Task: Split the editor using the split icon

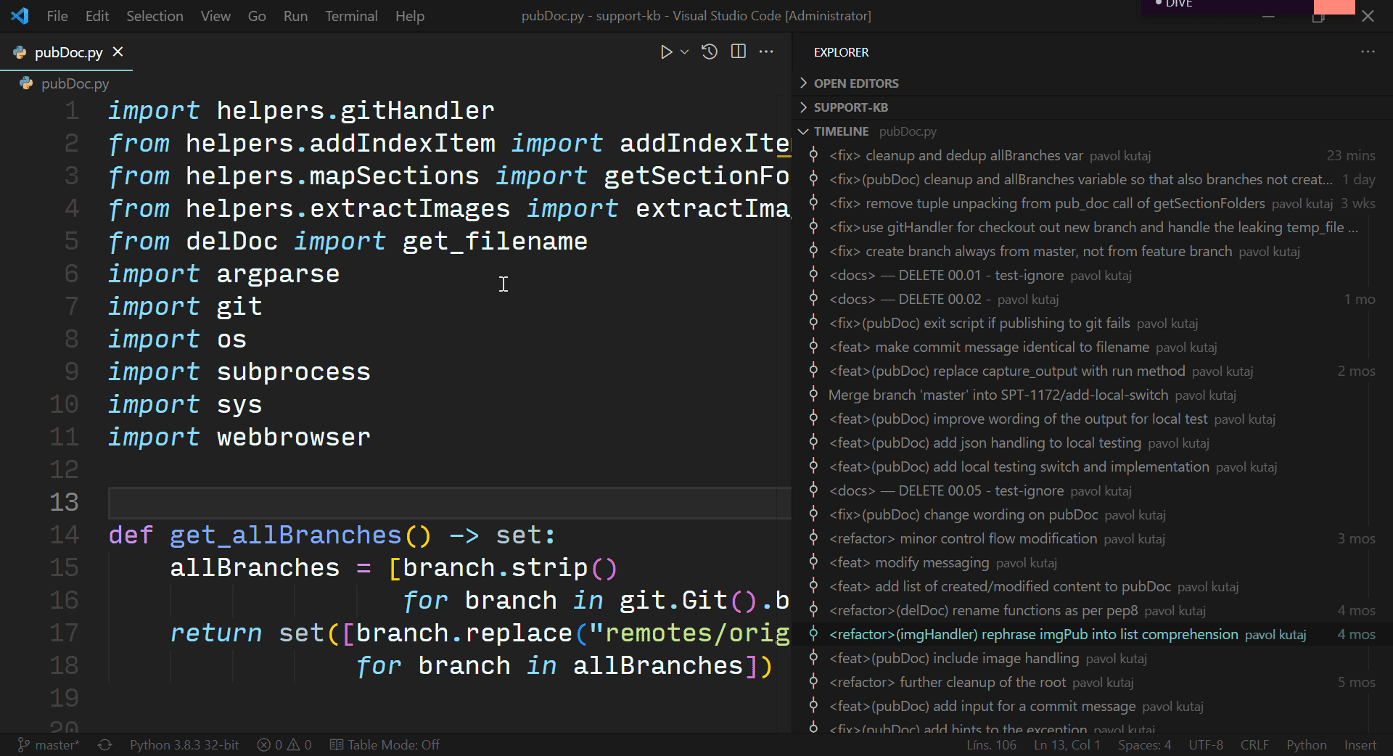Action: click(x=738, y=52)
